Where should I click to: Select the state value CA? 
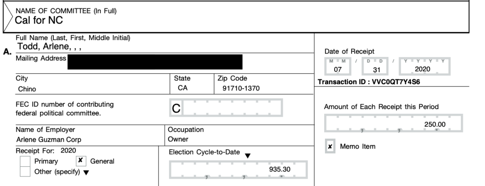(x=182, y=89)
